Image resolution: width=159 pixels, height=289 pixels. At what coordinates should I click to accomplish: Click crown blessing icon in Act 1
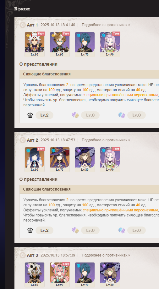(30, 115)
